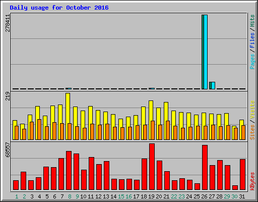Click day label 1 on the x-axis
Screen dimensions: 258x202
17,196
